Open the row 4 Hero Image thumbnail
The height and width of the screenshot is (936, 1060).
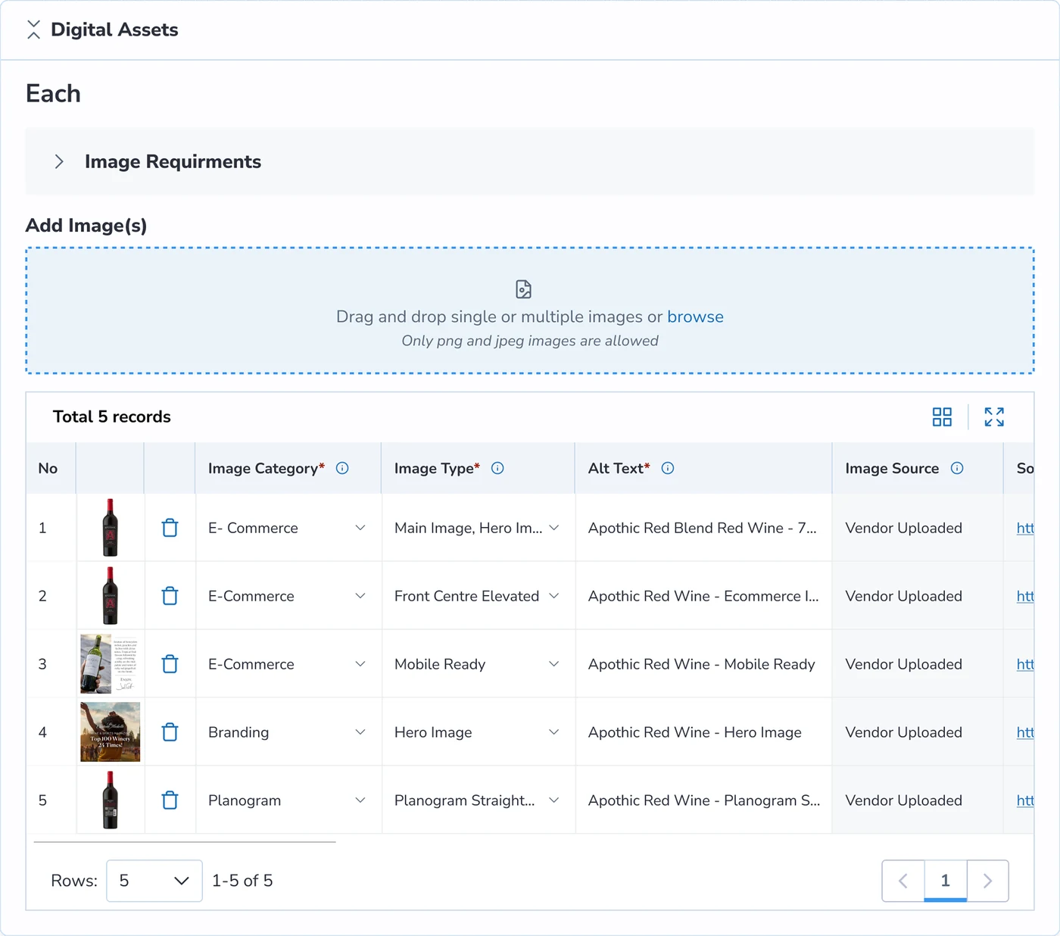pyautogui.click(x=111, y=732)
